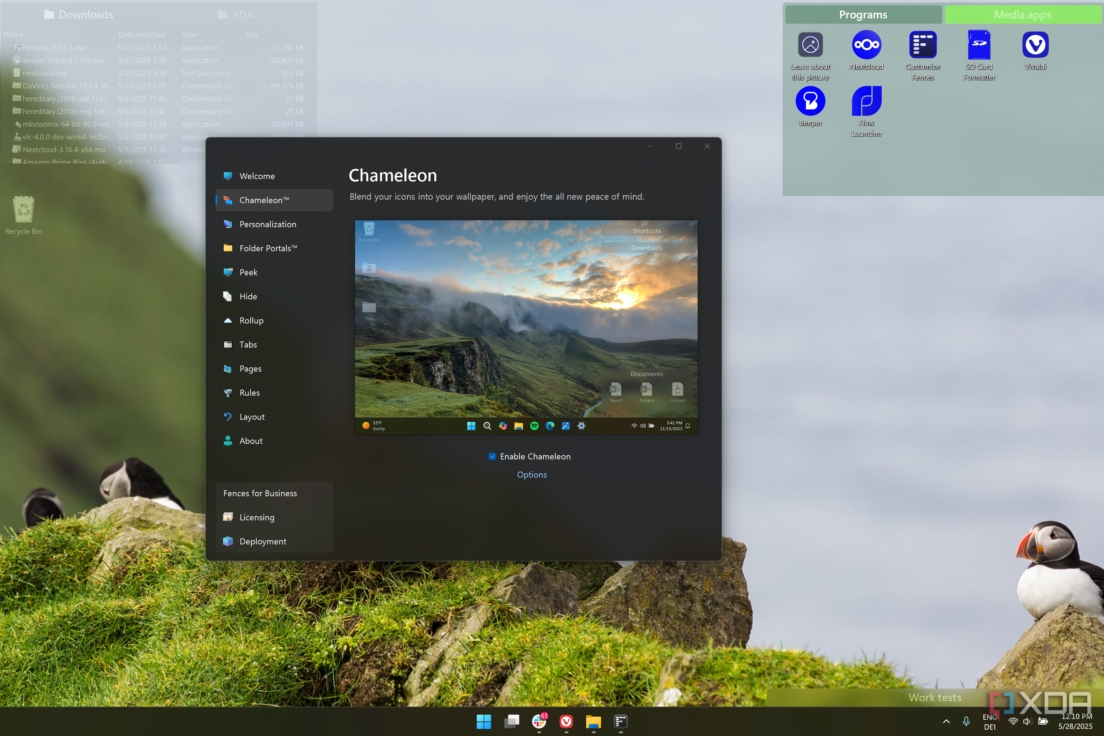Image resolution: width=1104 pixels, height=736 pixels.
Task: Sort Downloads fence by Name column
Action: coord(13,34)
